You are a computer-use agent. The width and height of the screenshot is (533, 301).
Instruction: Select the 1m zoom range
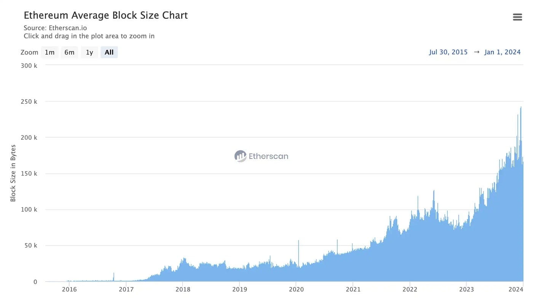tap(49, 52)
